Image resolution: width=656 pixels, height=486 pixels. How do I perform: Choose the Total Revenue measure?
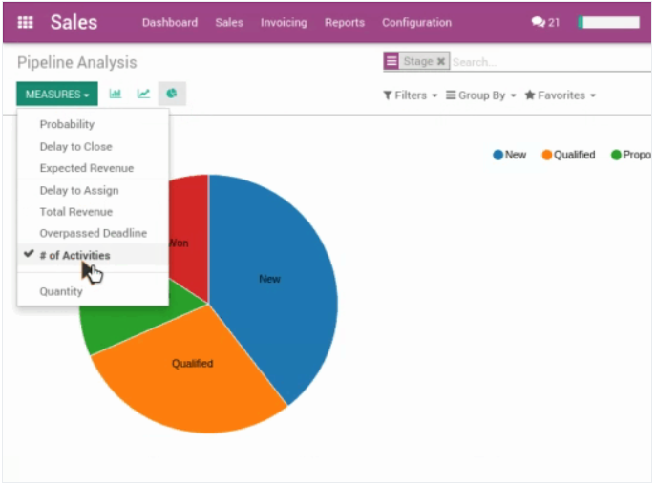[x=75, y=212]
